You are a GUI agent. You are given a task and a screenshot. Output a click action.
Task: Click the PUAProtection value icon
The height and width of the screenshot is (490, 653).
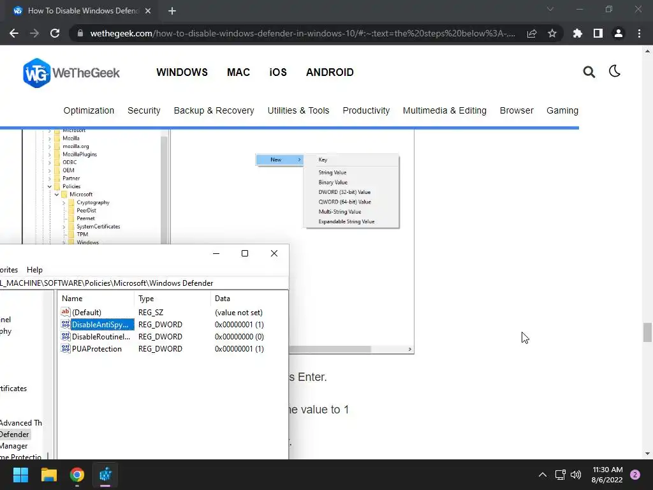tap(66, 348)
